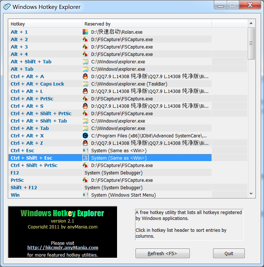Click the FSCapture icon in the Alt + 3 row
Image resolution: width=264 pixels, height=267 pixels.
[85, 47]
